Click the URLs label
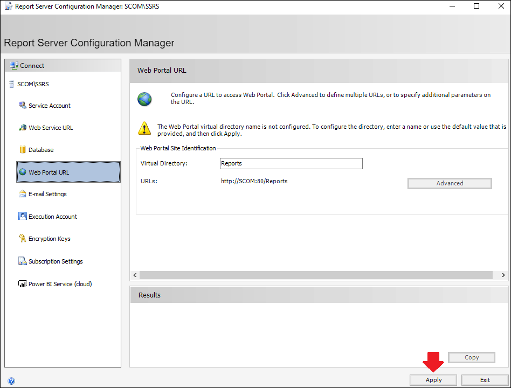 point(149,181)
